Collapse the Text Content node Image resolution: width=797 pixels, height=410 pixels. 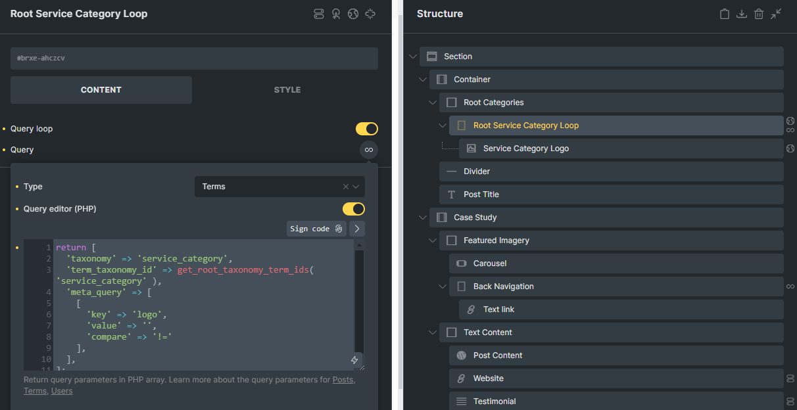click(x=433, y=332)
